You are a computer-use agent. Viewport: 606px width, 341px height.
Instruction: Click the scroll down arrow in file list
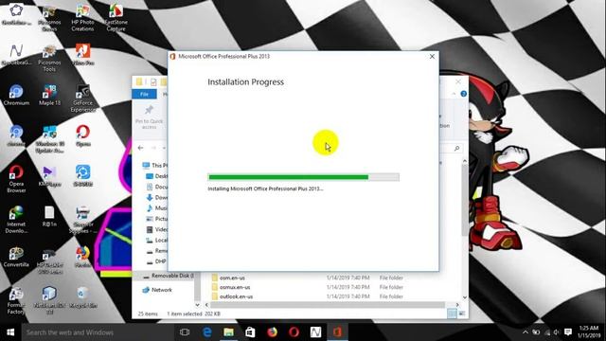pyautogui.click(x=465, y=297)
